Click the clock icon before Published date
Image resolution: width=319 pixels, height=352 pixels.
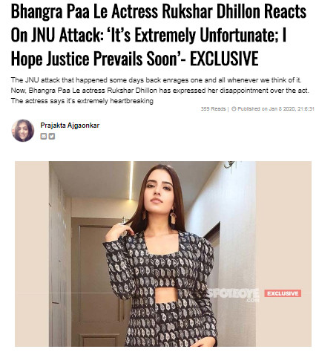click(x=234, y=109)
